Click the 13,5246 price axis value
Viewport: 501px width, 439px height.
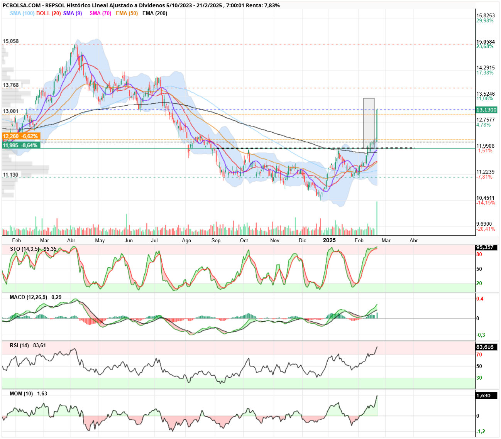486,94
